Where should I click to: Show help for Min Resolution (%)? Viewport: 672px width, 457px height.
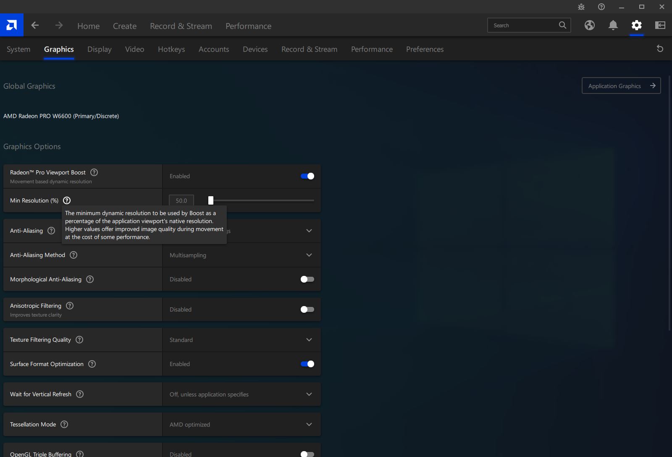67,200
